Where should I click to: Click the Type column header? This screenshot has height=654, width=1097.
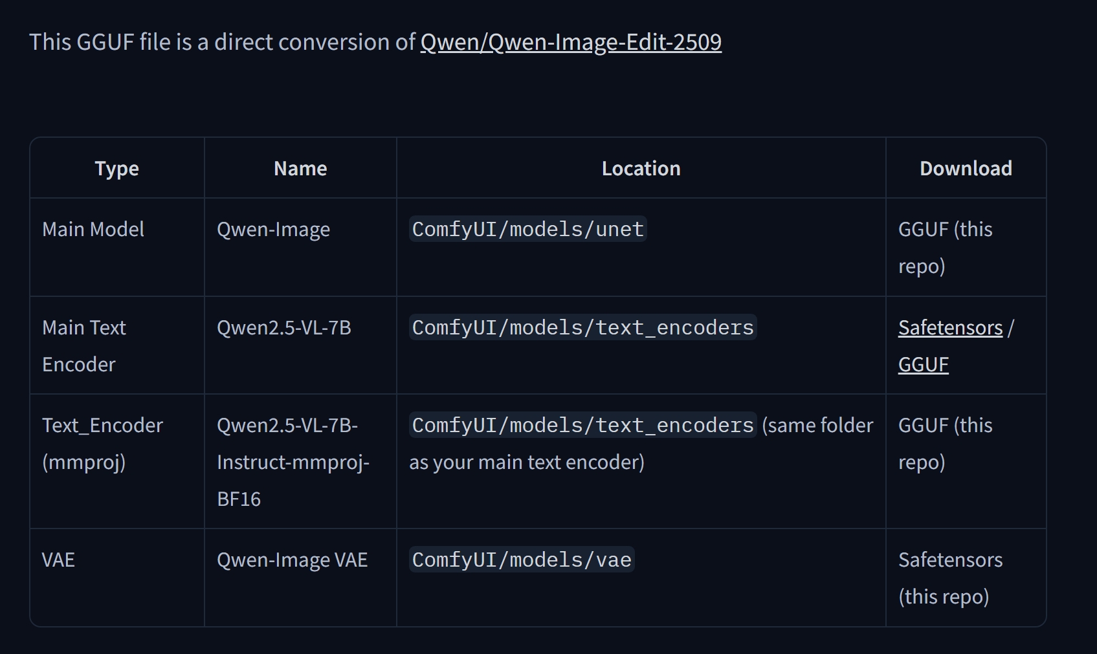[116, 169]
